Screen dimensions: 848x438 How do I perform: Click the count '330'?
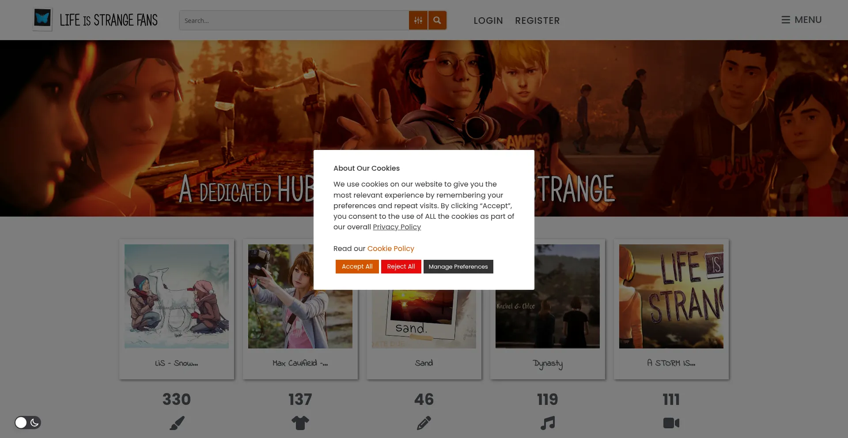(177, 399)
